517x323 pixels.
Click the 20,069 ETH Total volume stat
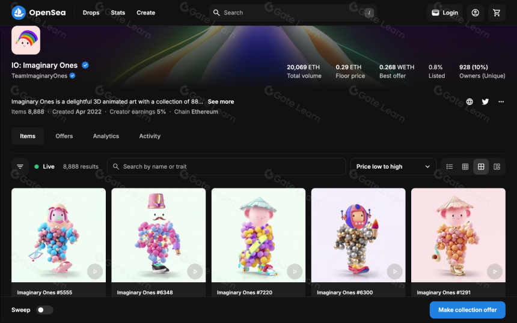304,71
